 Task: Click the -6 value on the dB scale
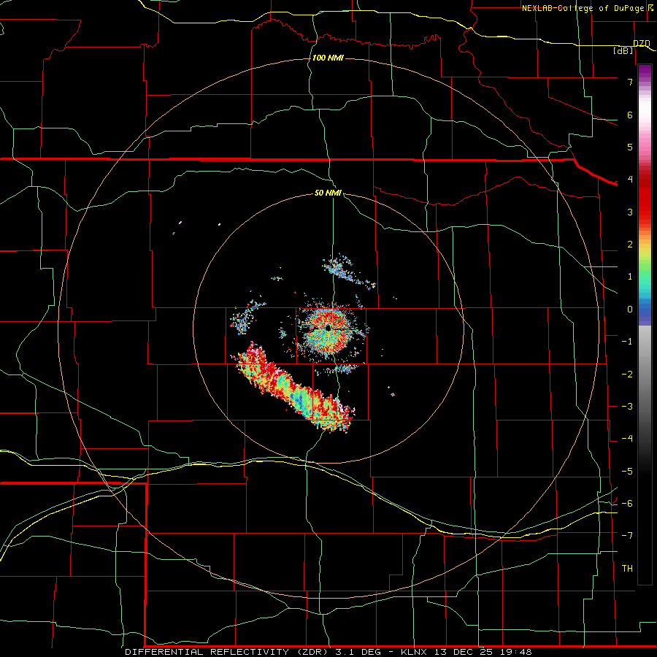pos(627,504)
